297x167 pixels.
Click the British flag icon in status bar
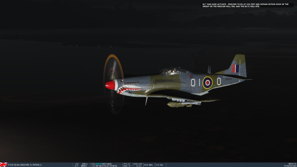tap(3, 165)
